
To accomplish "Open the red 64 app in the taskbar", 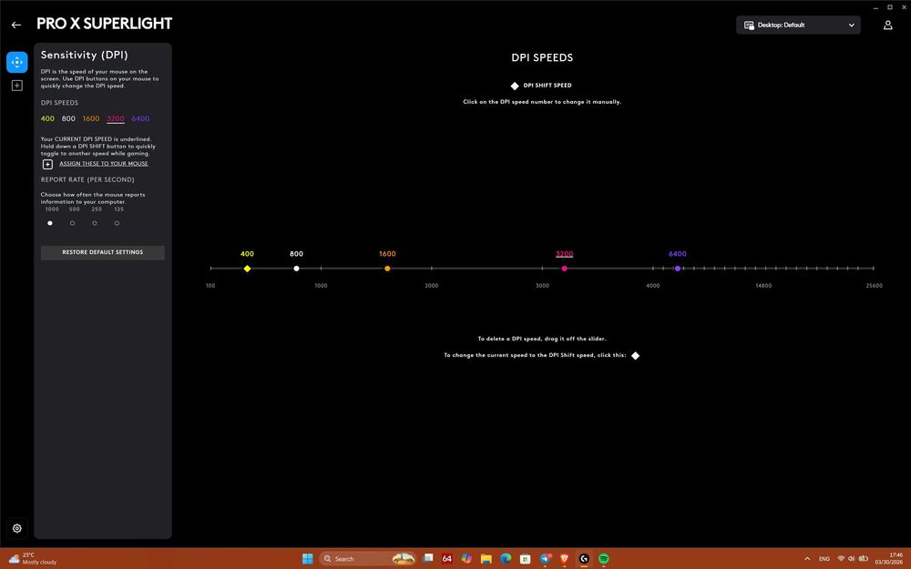I will click(x=446, y=559).
